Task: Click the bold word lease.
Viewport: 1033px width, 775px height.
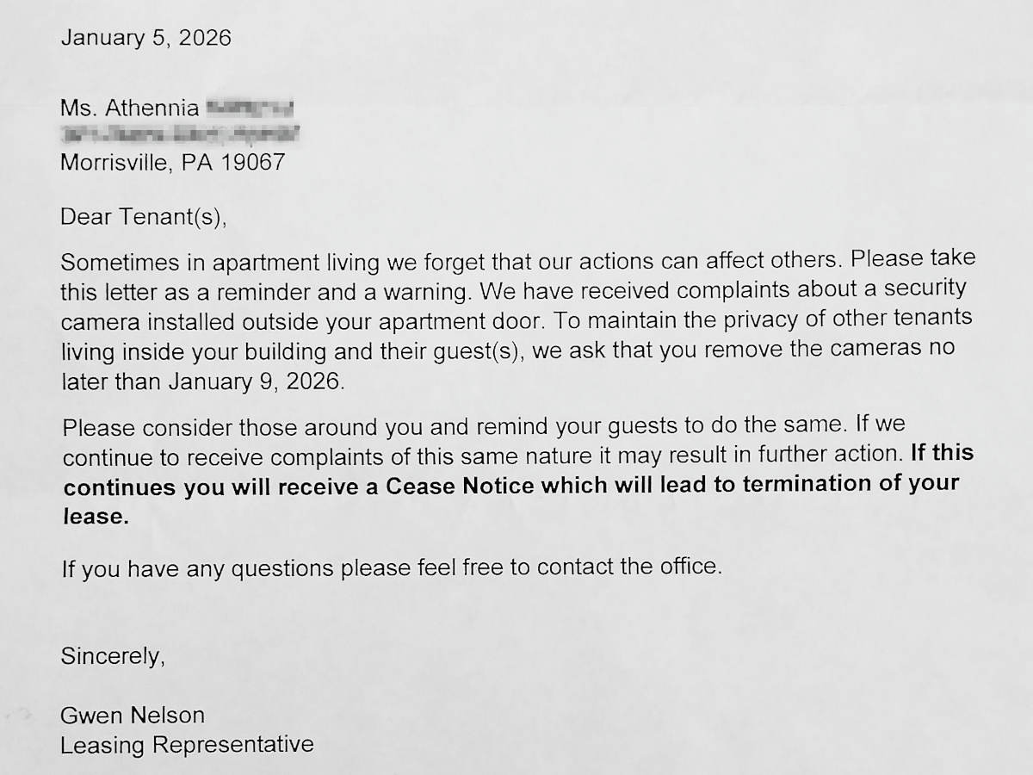Action: (96, 516)
